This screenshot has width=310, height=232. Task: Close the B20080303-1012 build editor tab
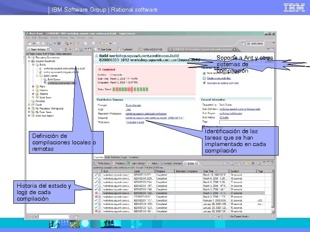(x=235, y=49)
